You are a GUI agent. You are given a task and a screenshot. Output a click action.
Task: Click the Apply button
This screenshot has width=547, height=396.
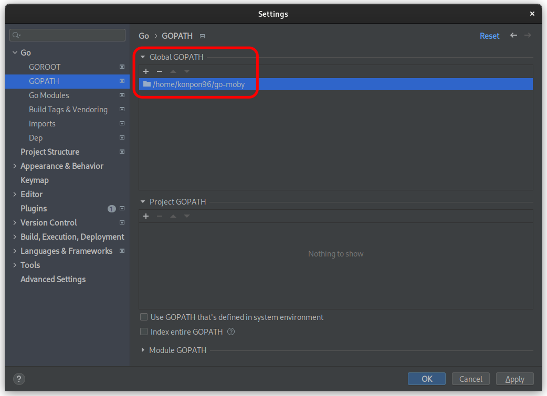tap(514, 379)
